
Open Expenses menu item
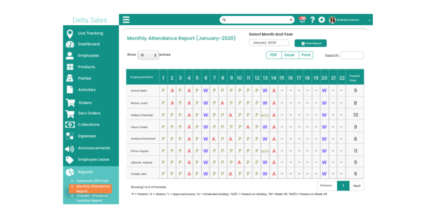point(87,136)
